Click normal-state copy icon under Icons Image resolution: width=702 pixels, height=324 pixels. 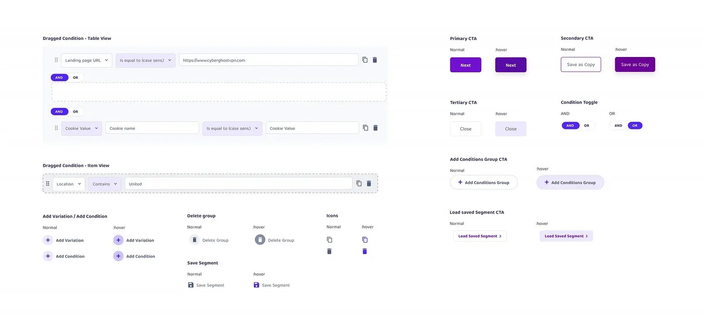coord(330,240)
